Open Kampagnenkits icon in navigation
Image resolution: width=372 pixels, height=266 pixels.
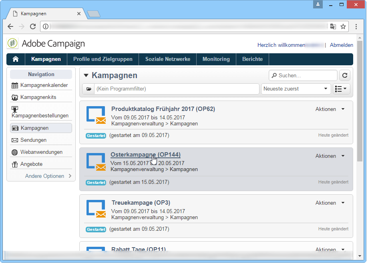pyautogui.click(x=15, y=97)
